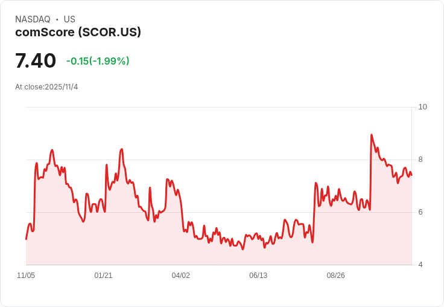The image size is (444, 307).
Task: Click the start point of the price line
Action: (26, 239)
